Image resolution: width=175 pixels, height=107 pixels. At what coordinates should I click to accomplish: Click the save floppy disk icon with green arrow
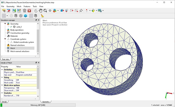click(14, 11)
